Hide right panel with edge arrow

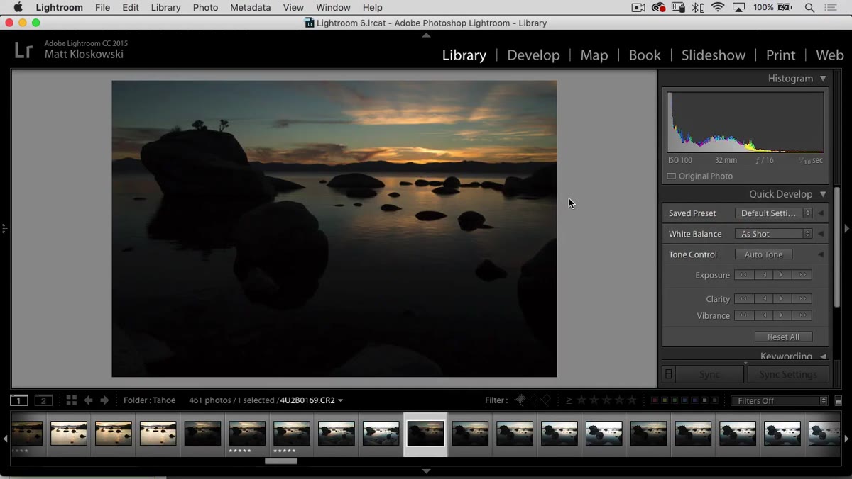(x=846, y=228)
